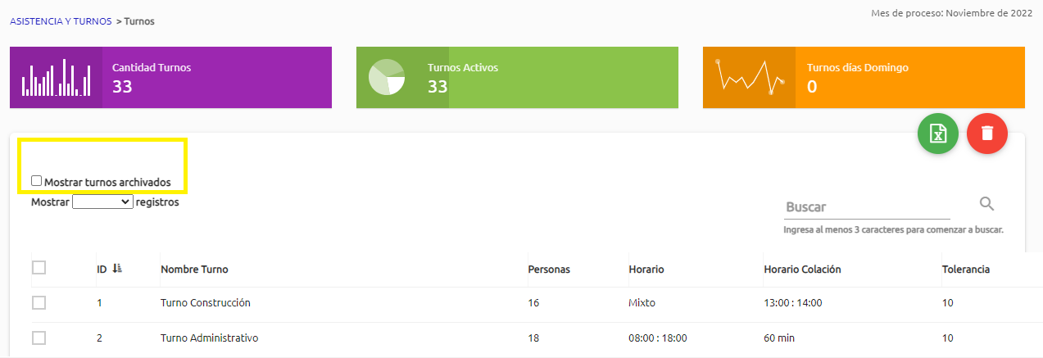Image resolution: width=1043 pixels, height=358 pixels.
Task: Click the Buscar search field
Action: click(866, 207)
